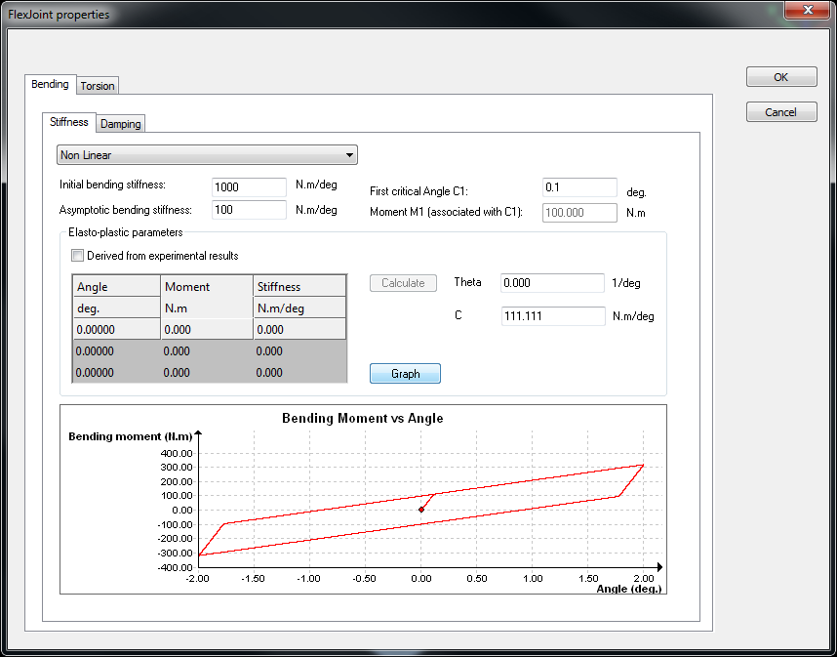
Task: Click the Theta input field
Action: pos(552,283)
